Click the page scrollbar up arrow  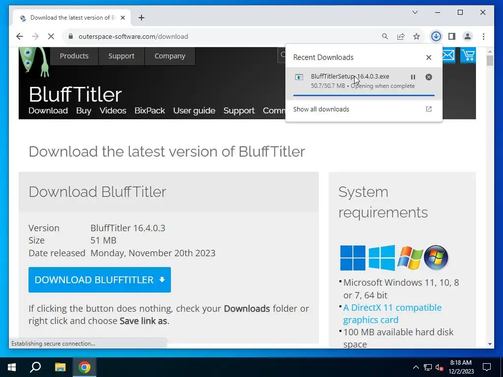tap(490, 51)
